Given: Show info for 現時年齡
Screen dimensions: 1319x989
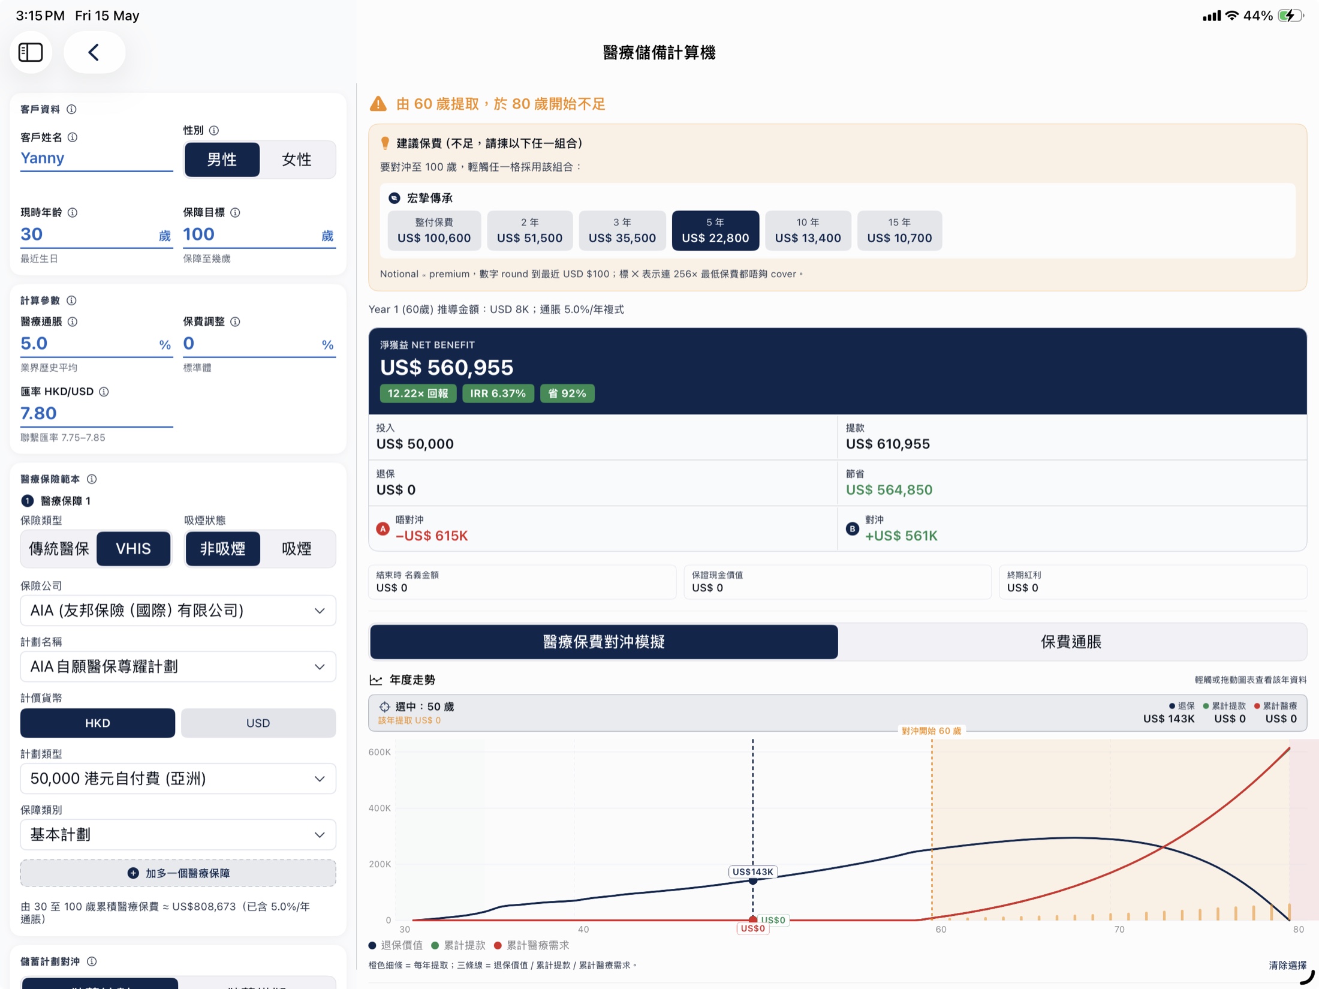Looking at the screenshot, I should coord(73,212).
